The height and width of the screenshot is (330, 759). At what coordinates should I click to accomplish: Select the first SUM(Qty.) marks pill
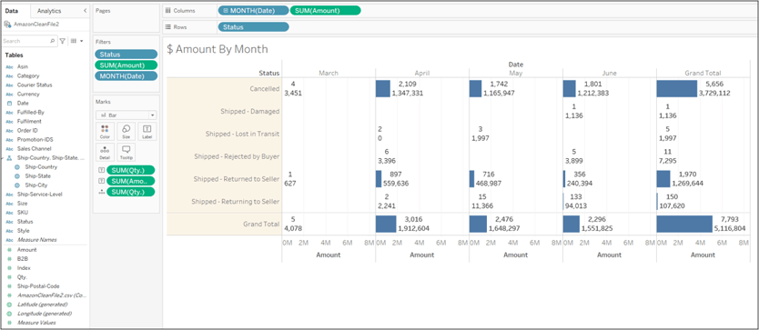tap(131, 170)
